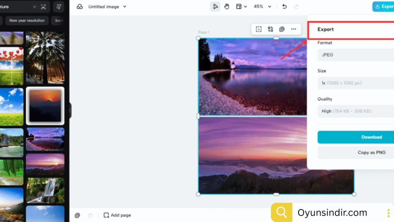Click the Copy as PNG button
This screenshot has width=394, height=222.
pos(372,152)
